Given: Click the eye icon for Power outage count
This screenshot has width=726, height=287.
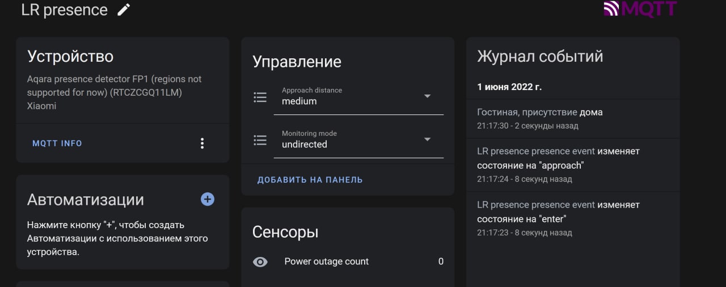Looking at the screenshot, I should [260, 262].
